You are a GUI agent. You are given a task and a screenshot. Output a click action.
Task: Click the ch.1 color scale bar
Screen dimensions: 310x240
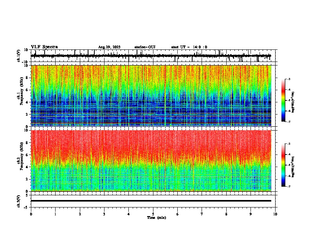pyautogui.click(x=283, y=100)
